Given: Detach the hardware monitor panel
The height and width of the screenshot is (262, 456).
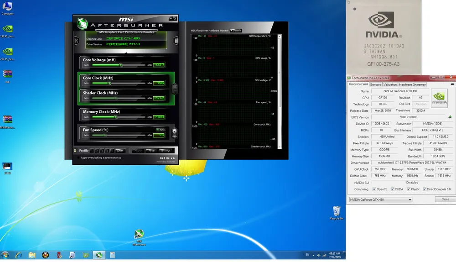Looking at the screenshot, I should tap(235, 31).
